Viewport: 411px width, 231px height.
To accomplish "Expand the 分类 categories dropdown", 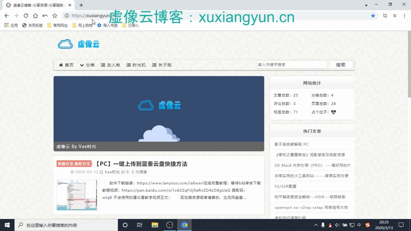I will 87,65.
